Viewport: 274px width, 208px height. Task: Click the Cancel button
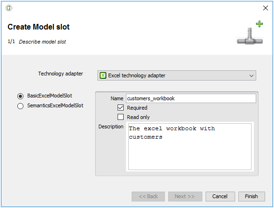click(220, 196)
